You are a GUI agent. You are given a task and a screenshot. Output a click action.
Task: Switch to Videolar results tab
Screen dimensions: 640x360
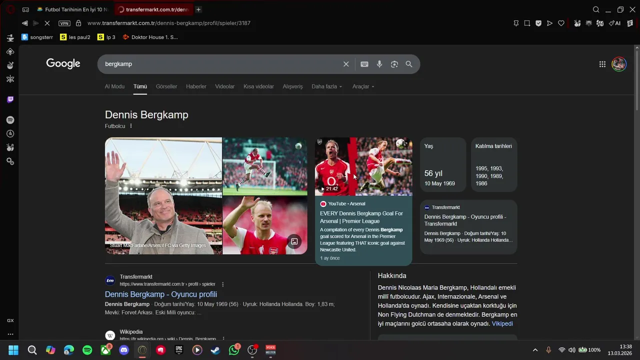point(225,86)
